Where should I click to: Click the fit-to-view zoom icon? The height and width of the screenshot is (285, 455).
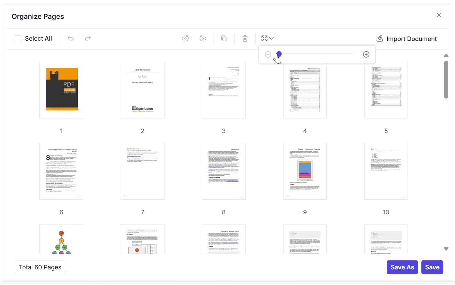[265, 38]
